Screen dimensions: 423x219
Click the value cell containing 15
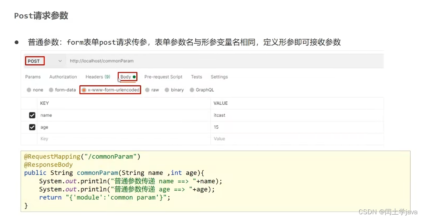coord(297,127)
